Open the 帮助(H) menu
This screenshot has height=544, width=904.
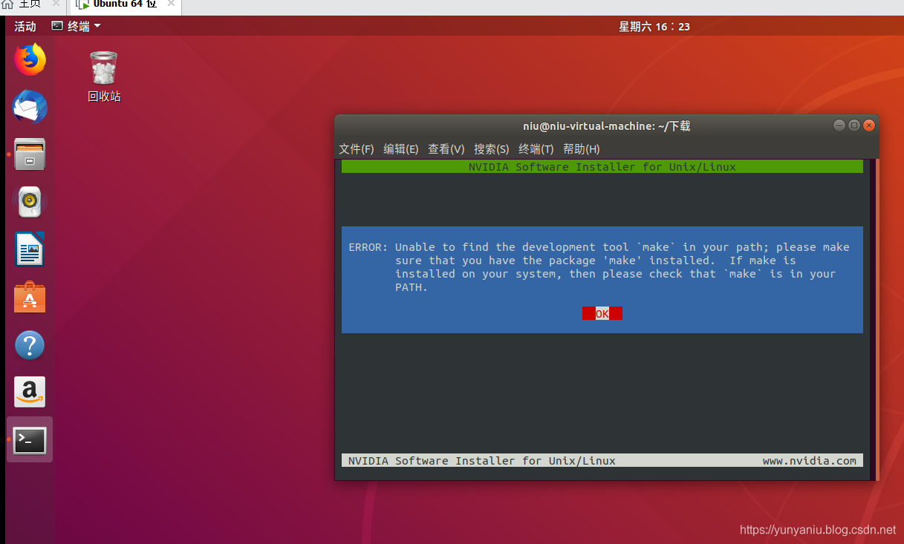(582, 149)
